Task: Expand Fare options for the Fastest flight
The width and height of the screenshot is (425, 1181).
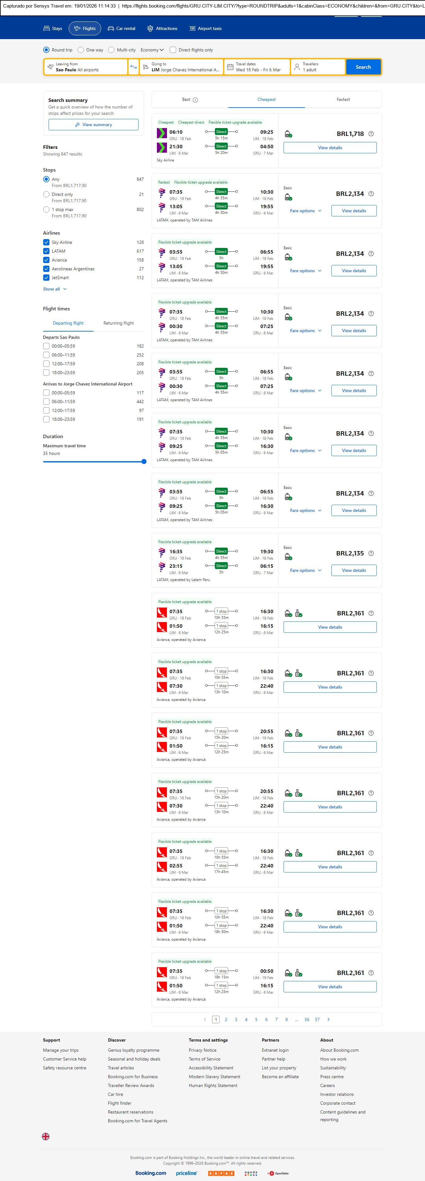Action: pos(306,211)
